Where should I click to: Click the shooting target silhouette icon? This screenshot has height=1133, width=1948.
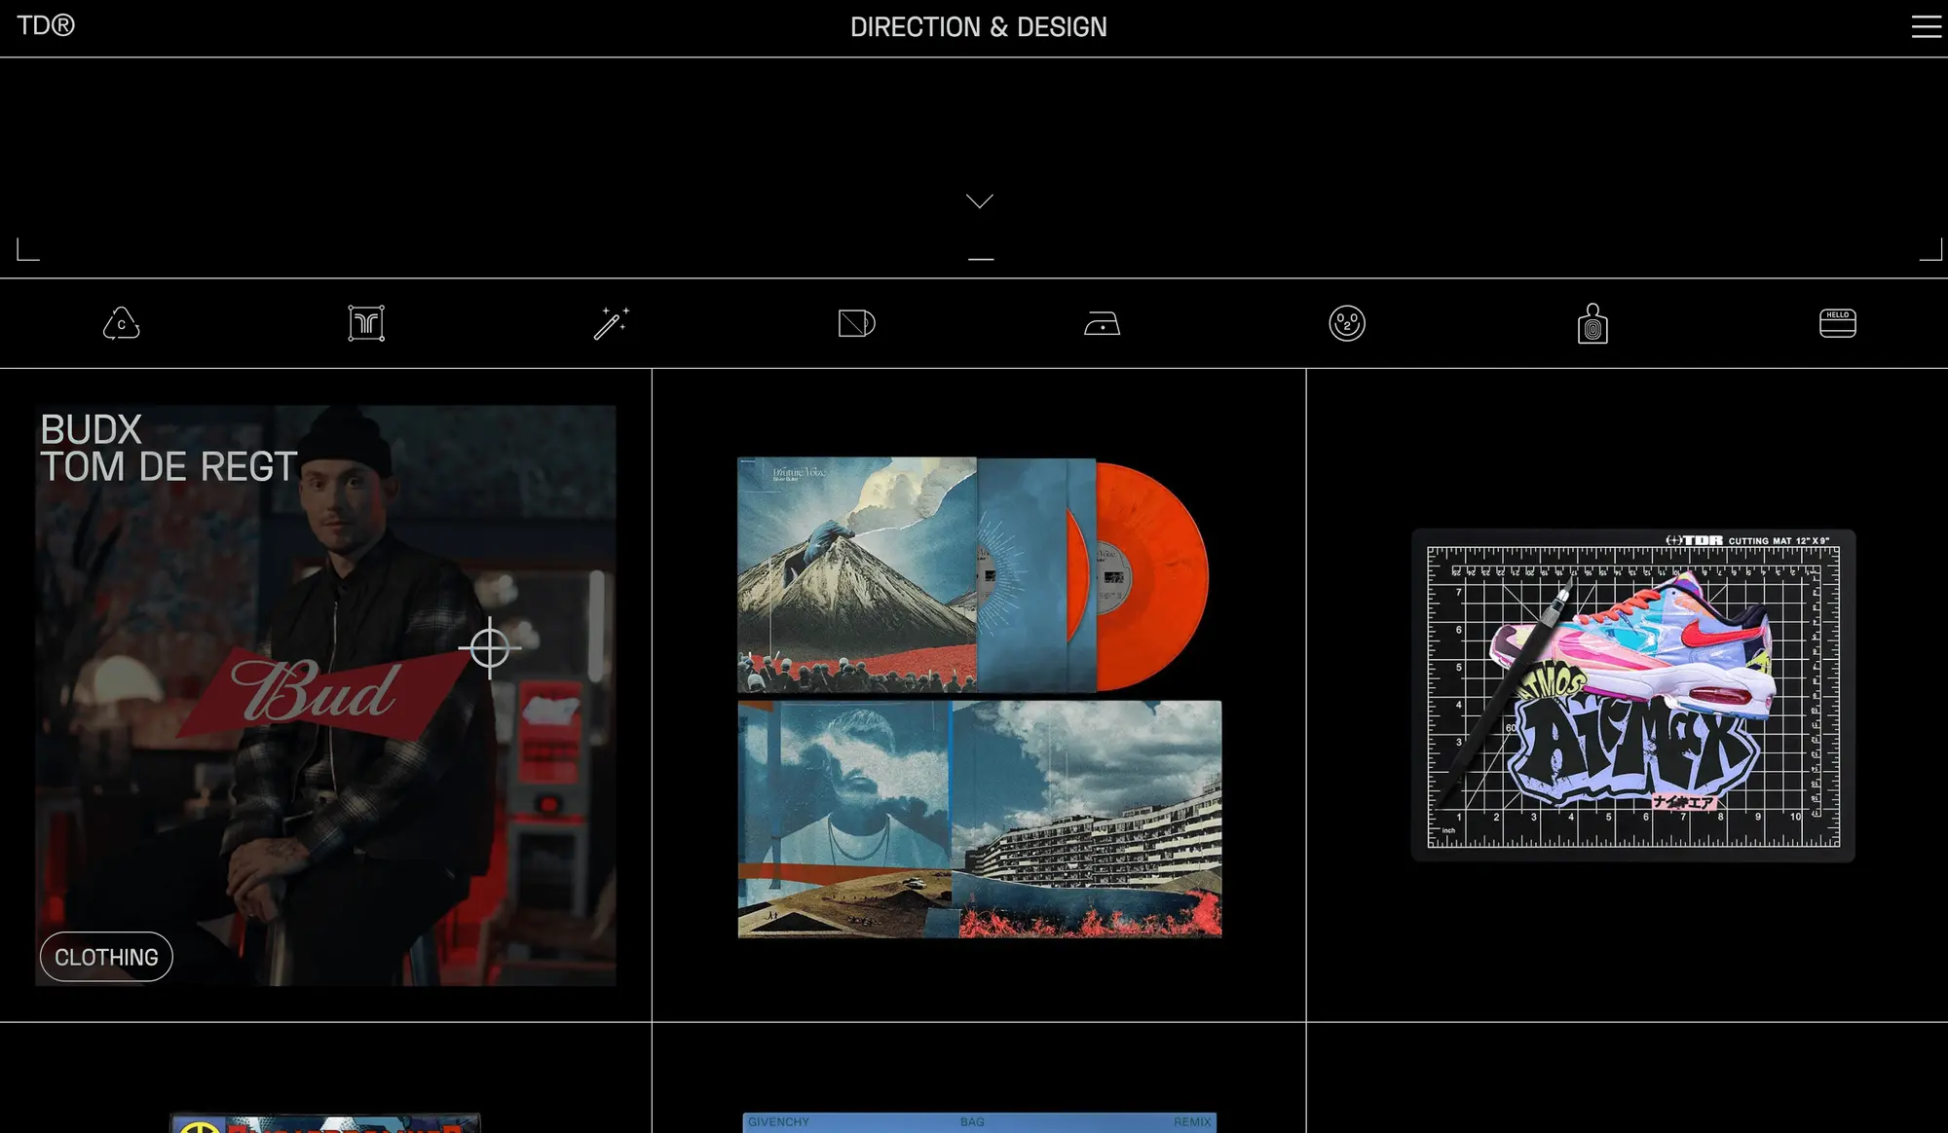coord(1592,323)
